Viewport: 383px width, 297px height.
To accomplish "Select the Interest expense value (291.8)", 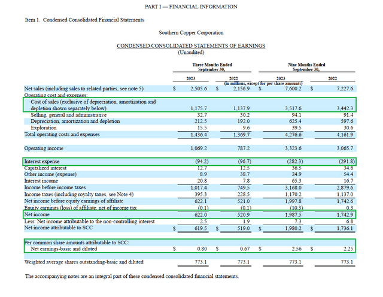I will [x=346, y=162].
